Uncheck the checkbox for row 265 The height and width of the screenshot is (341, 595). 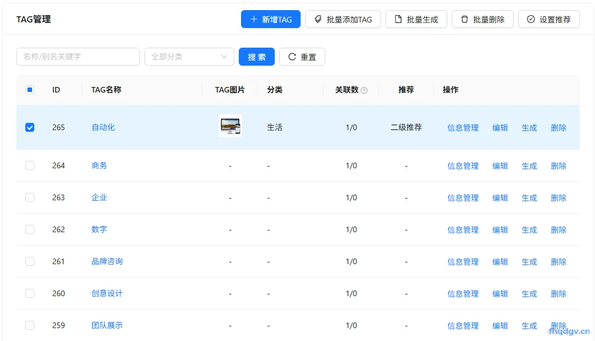[x=30, y=127]
